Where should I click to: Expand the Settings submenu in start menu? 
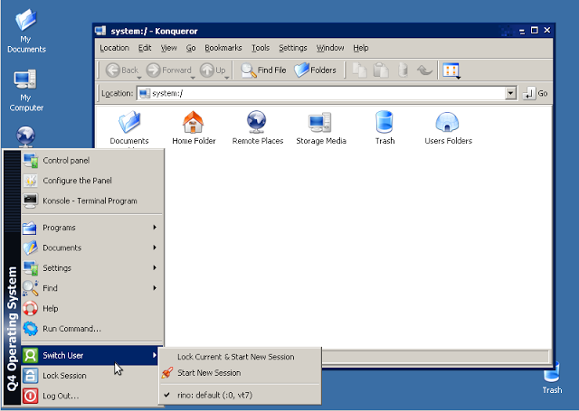pyautogui.click(x=90, y=268)
